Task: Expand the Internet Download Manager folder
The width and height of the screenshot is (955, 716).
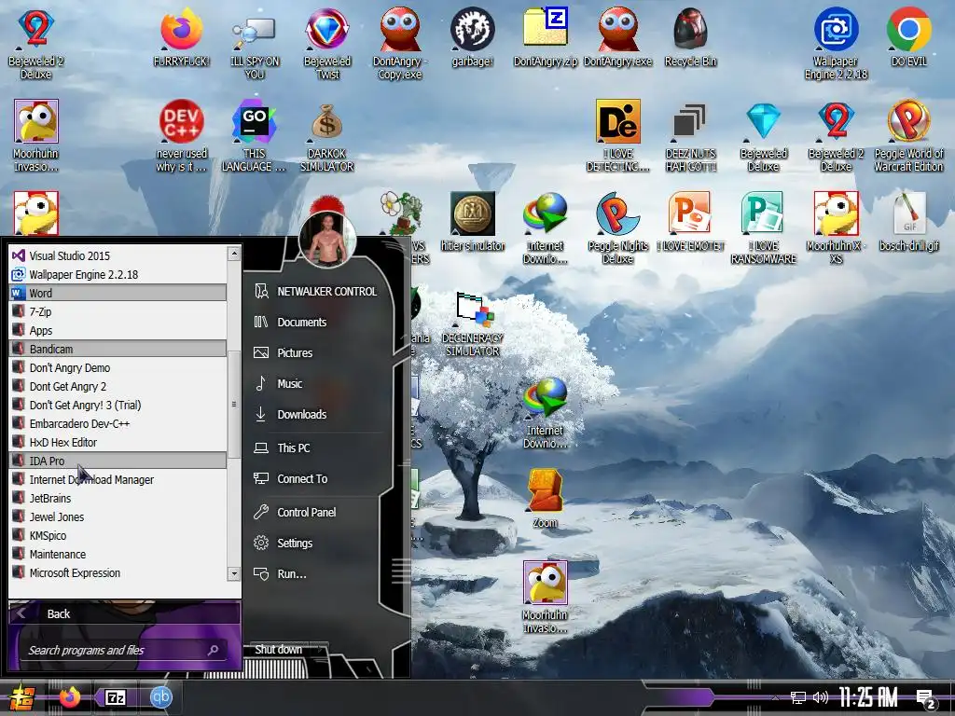Action: pos(118,480)
